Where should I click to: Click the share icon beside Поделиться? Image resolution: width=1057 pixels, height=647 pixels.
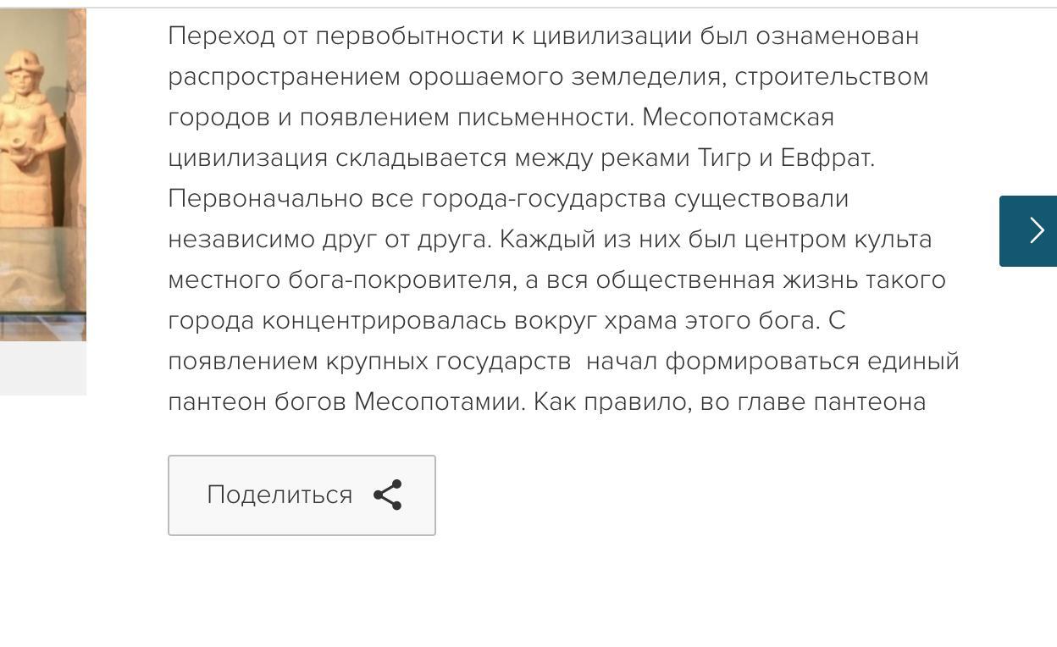(x=388, y=495)
